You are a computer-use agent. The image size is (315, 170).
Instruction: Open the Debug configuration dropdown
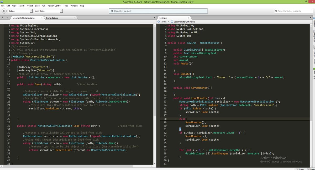click(x=20, y=11)
